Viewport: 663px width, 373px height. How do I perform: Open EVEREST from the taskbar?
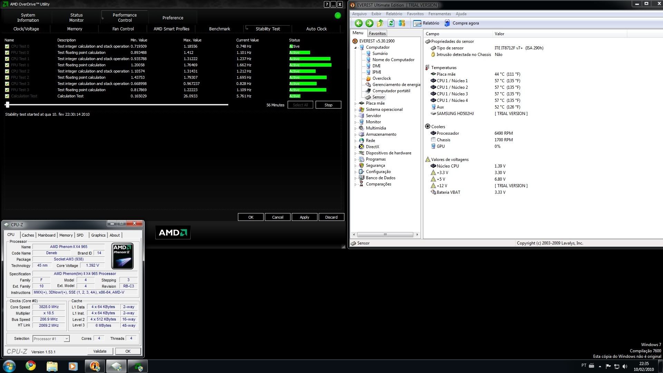pyautogui.click(x=94, y=366)
